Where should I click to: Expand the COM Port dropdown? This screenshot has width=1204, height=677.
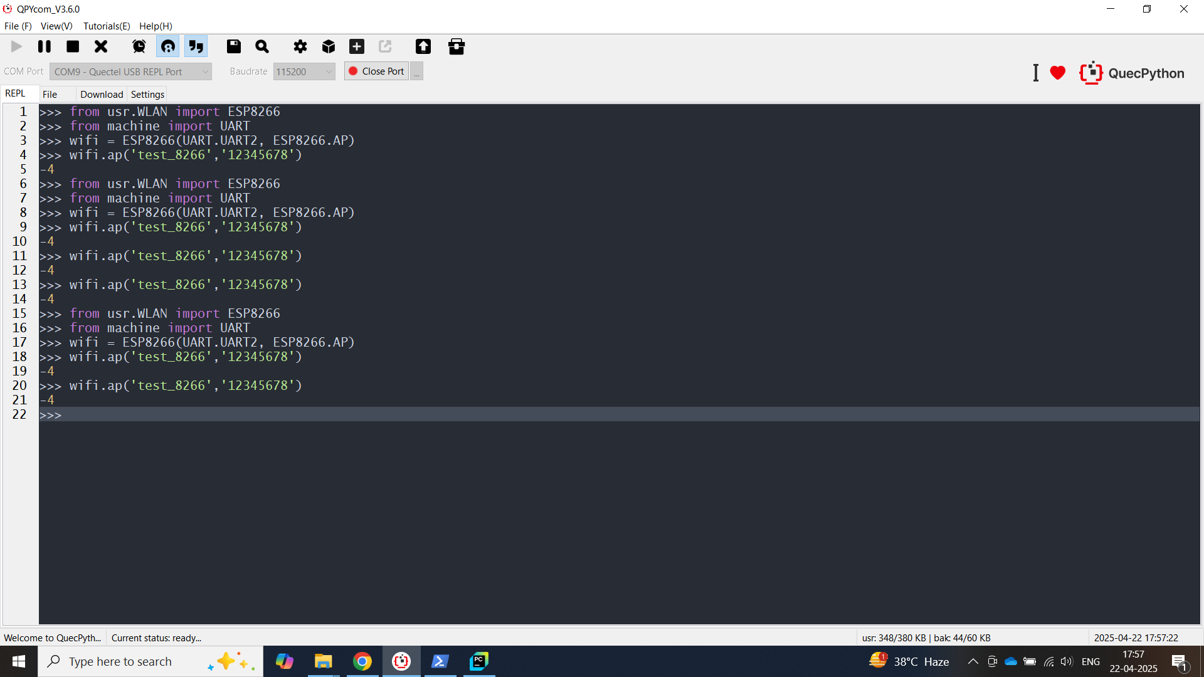click(130, 71)
